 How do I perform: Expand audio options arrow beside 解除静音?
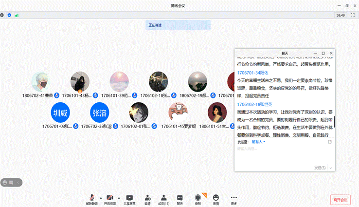pos(101,198)
